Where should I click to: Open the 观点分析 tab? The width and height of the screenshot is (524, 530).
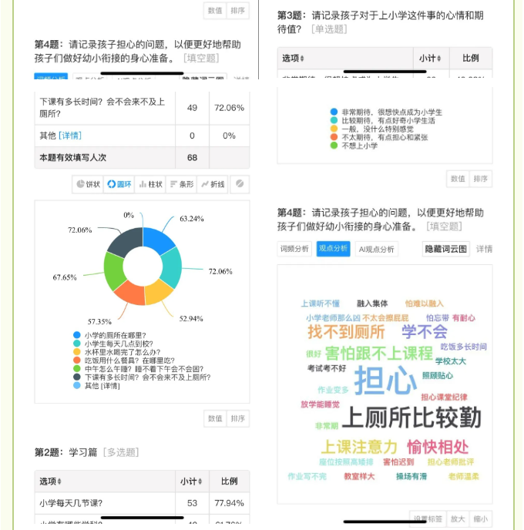coord(333,249)
